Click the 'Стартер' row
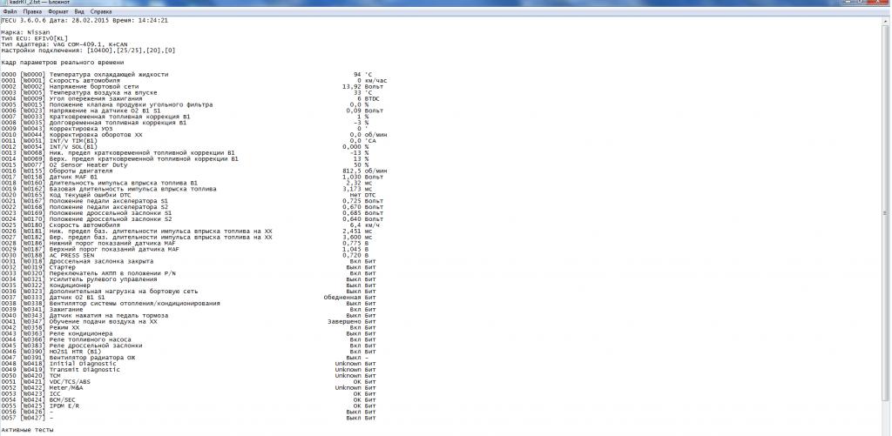The width and height of the screenshot is (892, 436). [194, 267]
